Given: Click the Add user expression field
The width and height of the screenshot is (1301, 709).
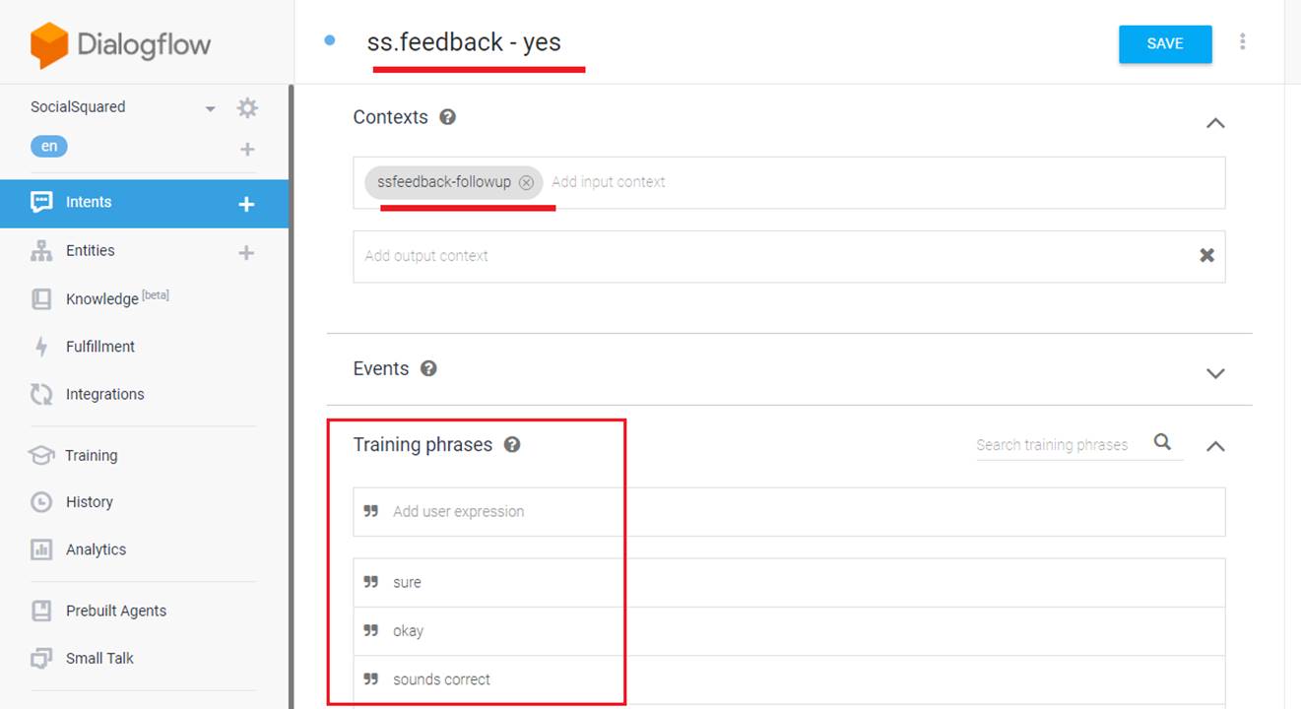Looking at the screenshot, I should 788,512.
